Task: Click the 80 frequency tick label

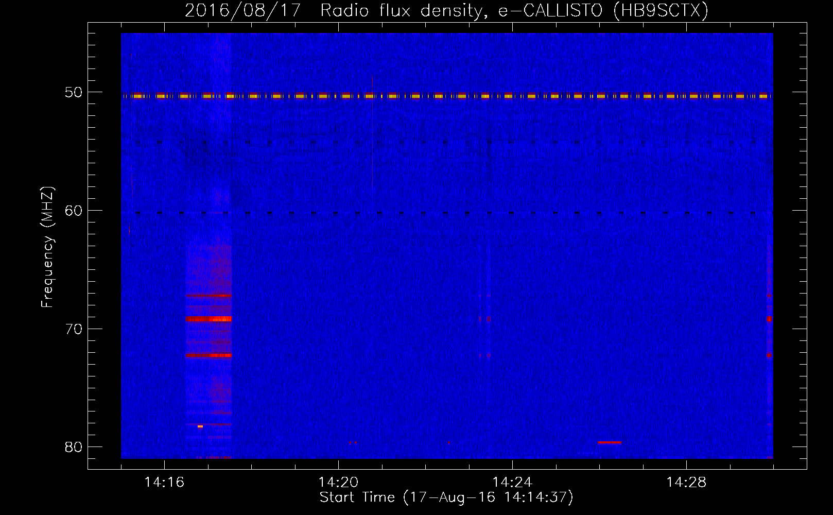Action: 74,447
